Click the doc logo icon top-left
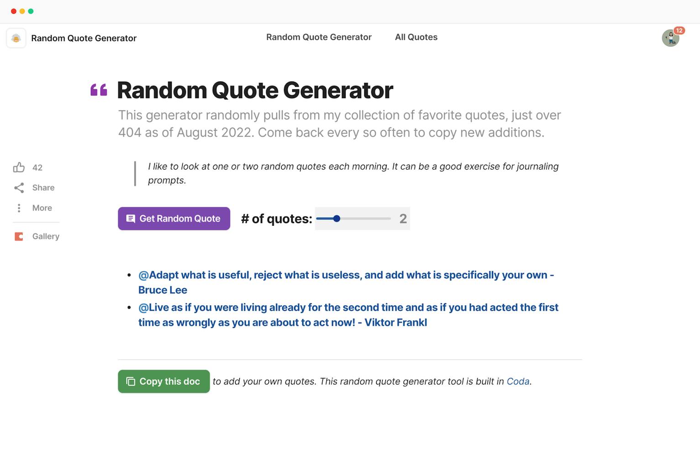 [x=16, y=38]
